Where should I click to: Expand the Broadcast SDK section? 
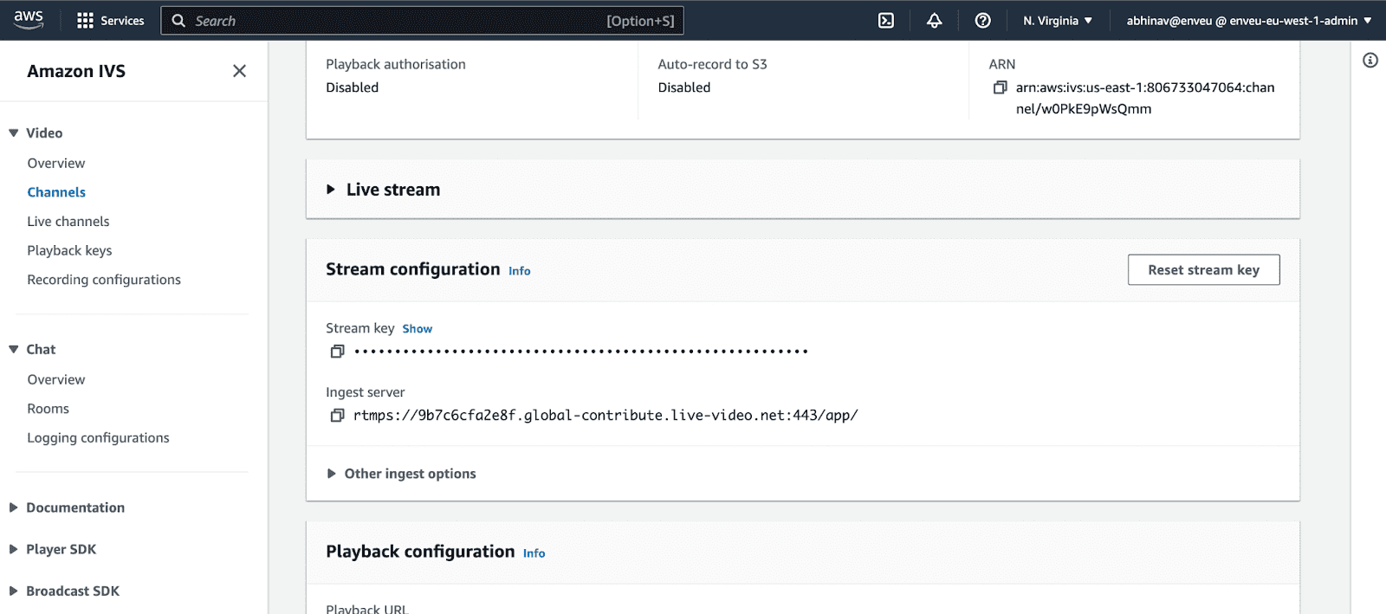[14, 591]
